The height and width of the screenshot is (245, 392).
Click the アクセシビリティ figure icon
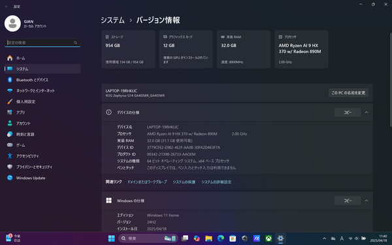click(10, 155)
